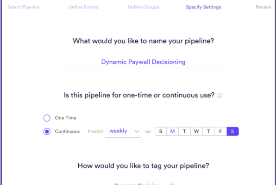
Task: Click the pipeline tag field at bottom
Action: (x=137, y=184)
